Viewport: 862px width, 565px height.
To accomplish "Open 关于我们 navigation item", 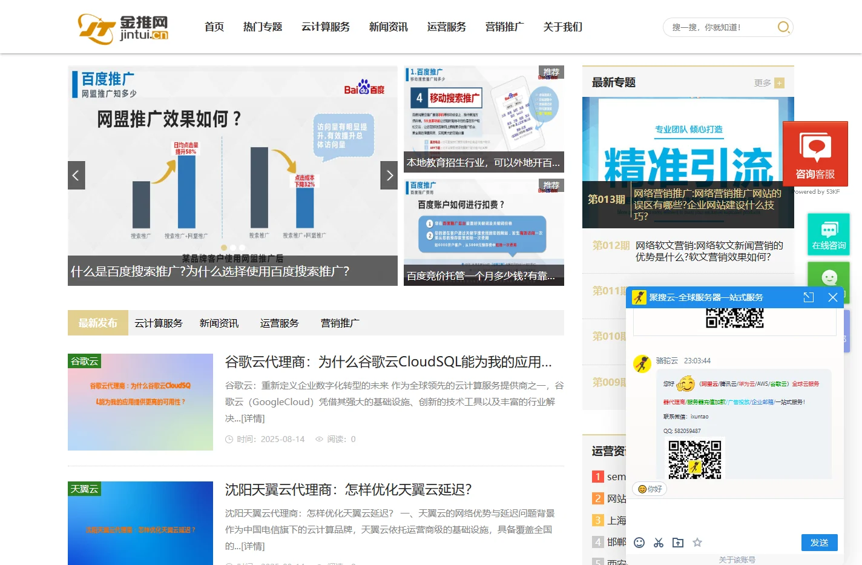I will pyautogui.click(x=563, y=27).
